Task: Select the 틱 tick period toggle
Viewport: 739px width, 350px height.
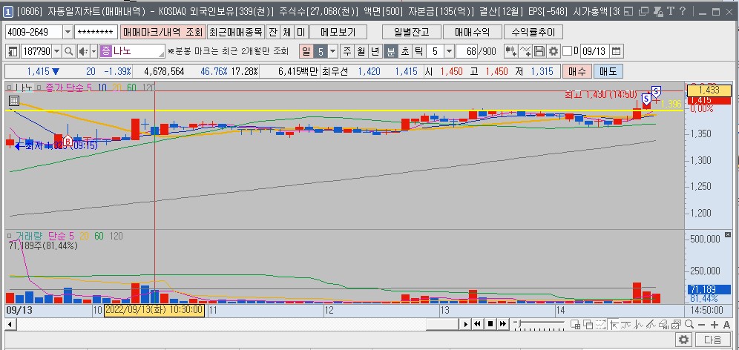Action: [418, 51]
